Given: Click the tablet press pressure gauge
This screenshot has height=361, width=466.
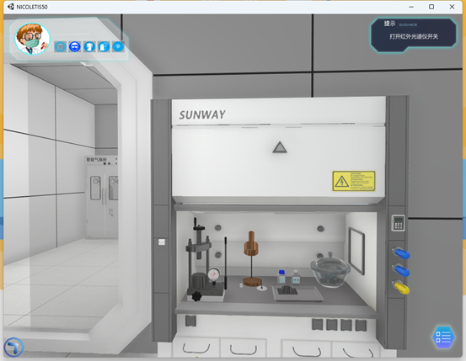Looking at the screenshot, I should tap(214, 274).
